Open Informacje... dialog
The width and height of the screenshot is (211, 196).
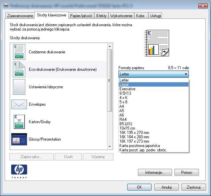tap(155, 173)
